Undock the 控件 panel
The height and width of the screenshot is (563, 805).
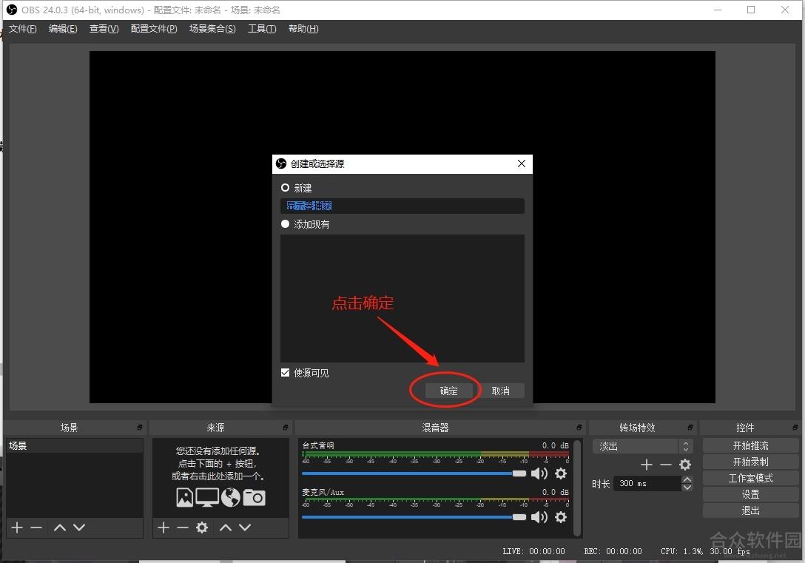pyautogui.click(x=795, y=428)
